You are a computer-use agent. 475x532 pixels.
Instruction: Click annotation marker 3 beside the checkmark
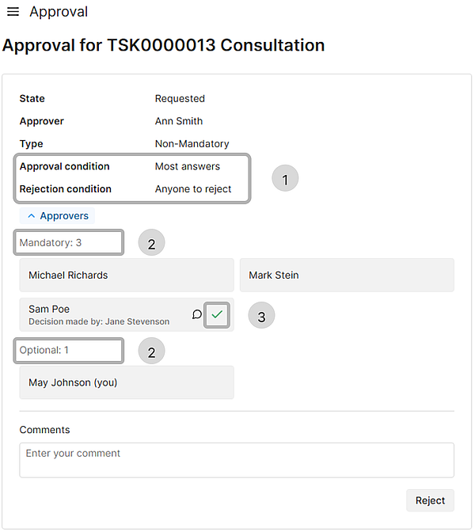pos(261,315)
